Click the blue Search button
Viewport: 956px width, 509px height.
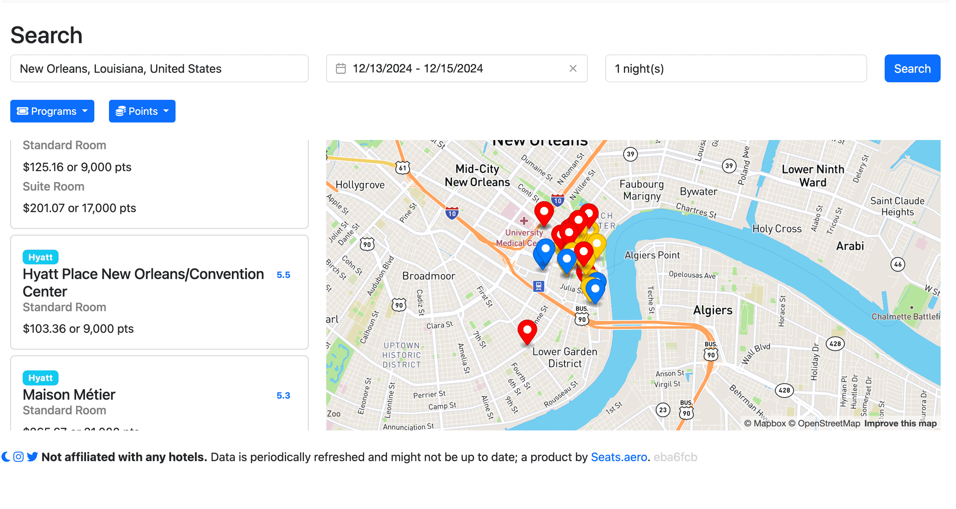coord(912,68)
